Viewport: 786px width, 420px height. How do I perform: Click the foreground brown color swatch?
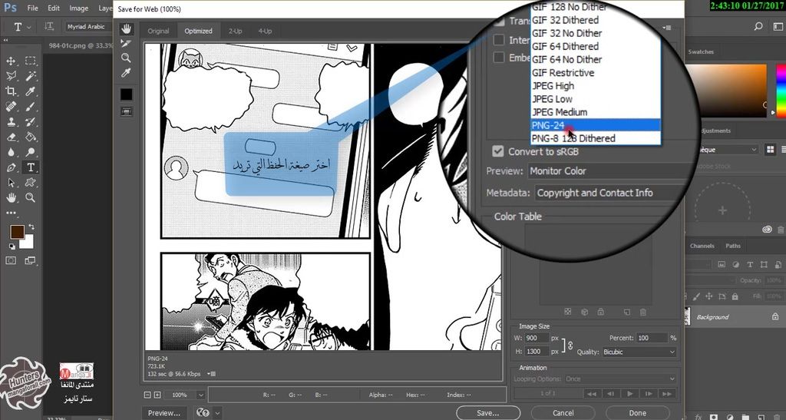click(18, 232)
